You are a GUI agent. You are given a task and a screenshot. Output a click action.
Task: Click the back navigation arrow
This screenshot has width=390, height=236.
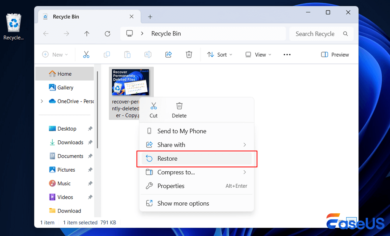coord(46,34)
